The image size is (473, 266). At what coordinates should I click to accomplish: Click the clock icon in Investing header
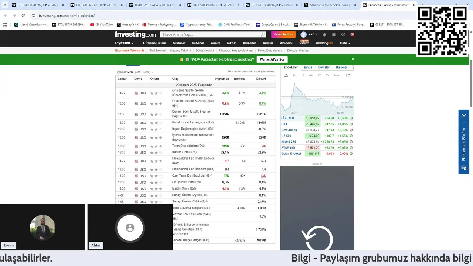(343, 34)
